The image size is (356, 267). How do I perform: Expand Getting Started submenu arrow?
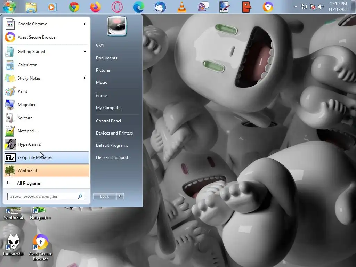pos(85,52)
